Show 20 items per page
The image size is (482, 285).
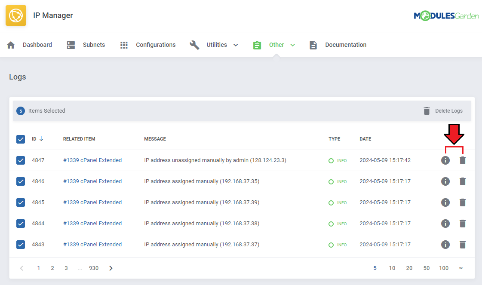pyautogui.click(x=409, y=268)
